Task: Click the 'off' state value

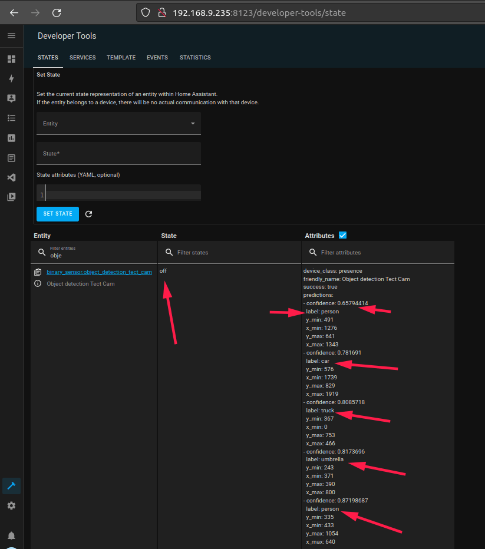Action: pyautogui.click(x=163, y=271)
